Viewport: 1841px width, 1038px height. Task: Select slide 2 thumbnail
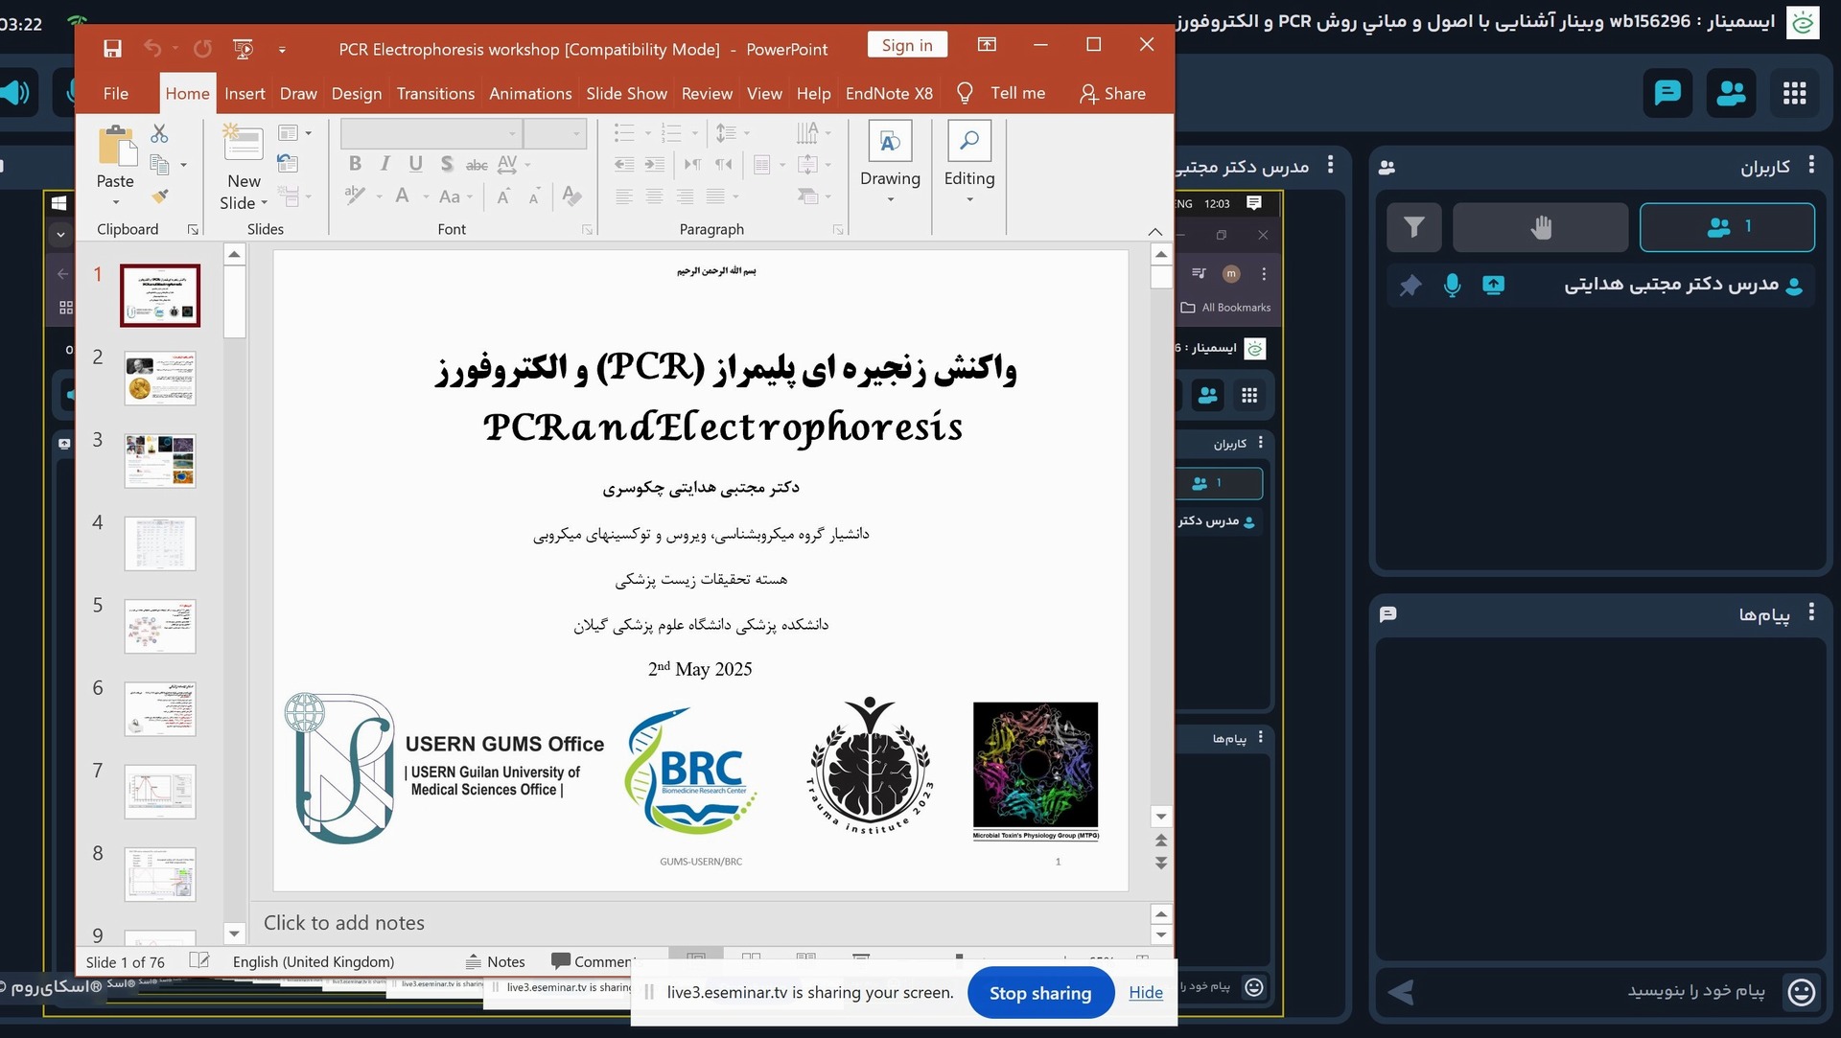pyautogui.click(x=160, y=379)
